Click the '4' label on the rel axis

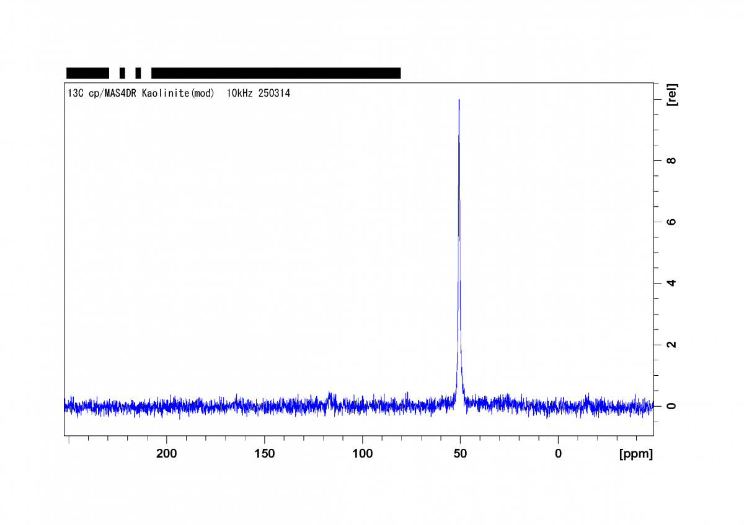671,283
